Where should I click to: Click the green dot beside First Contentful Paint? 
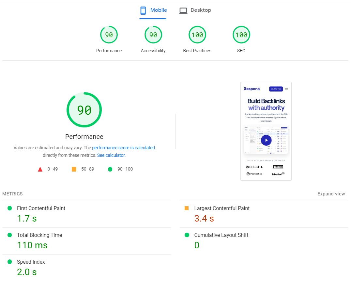tap(9, 208)
